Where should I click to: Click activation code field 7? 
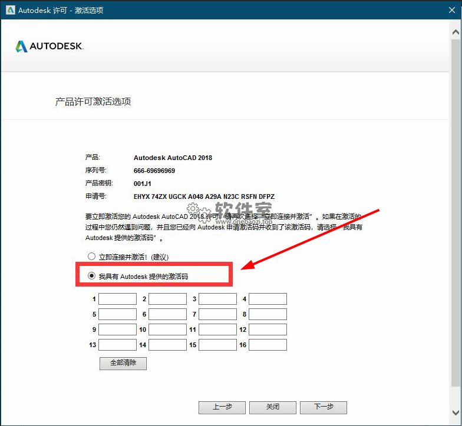point(218,314)
